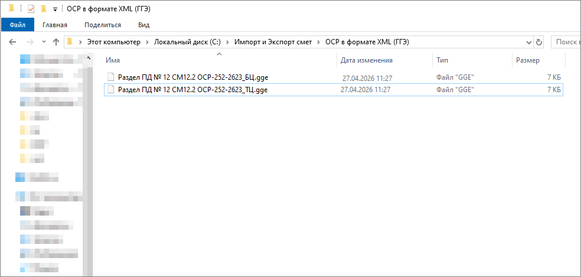This screenshot has height=277, width=581.
Task: Open Customize Quick Access Toolbar dropdown
Action: [56, 8]
